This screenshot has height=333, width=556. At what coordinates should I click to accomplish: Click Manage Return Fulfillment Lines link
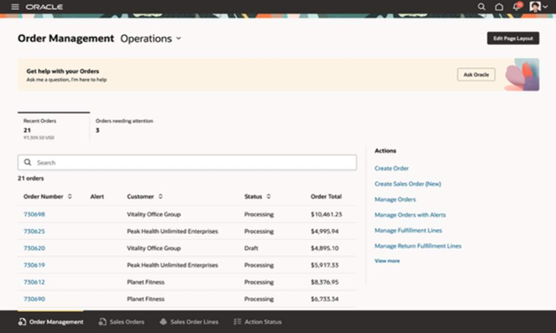pos(418,246)
